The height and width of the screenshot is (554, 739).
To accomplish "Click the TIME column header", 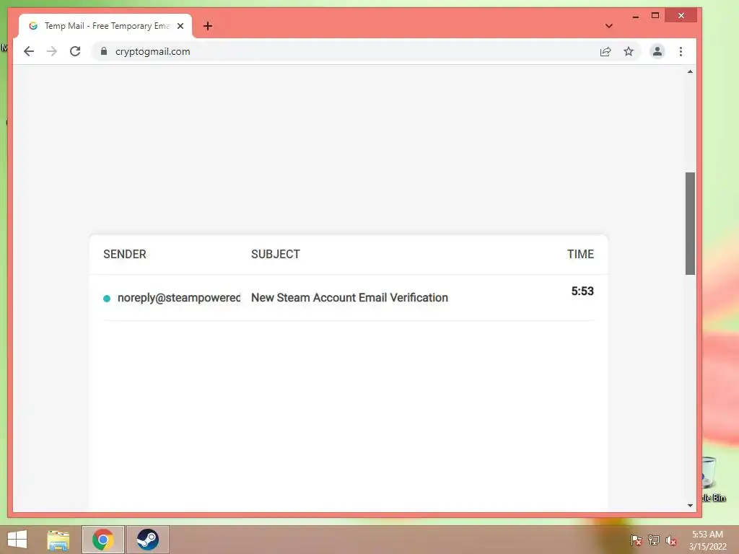I will pos(581,255).
